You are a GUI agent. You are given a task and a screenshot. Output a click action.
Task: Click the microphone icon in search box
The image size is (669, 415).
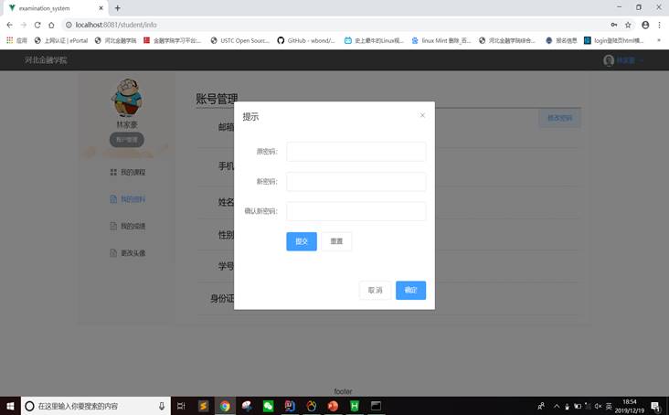162,406
